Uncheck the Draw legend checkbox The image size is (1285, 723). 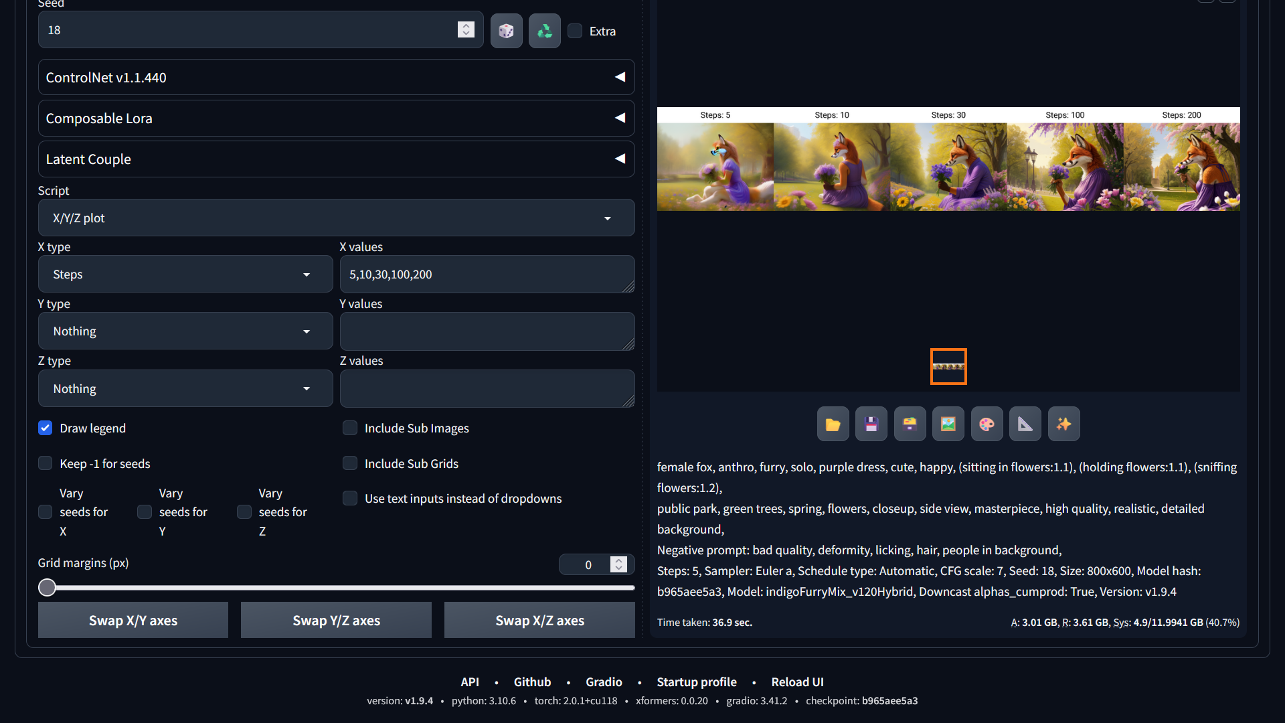[46, 428]
